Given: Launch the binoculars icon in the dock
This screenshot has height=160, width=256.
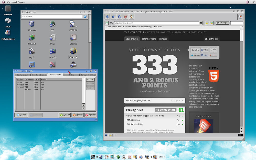Looking at the screenshot, I should click(147, 157).
